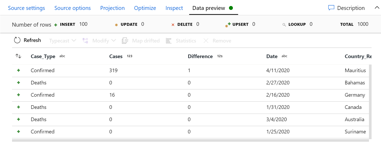
Task: Open the Typecast dropdown
Action: click(63, 41)
